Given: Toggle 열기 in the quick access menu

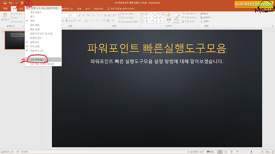Looking at the screenshot, I should (43, 16).
